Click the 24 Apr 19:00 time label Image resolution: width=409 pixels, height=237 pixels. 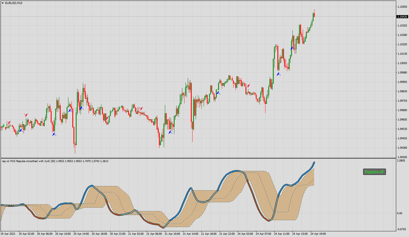(x=319, y=234)
